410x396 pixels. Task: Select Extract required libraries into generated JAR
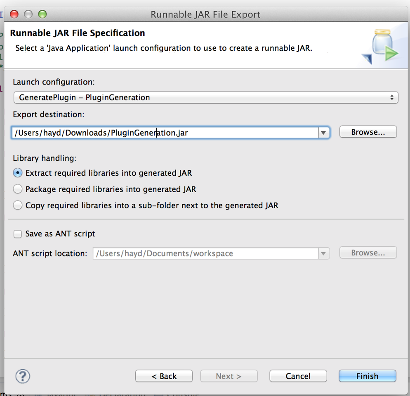tap(18, 173)
